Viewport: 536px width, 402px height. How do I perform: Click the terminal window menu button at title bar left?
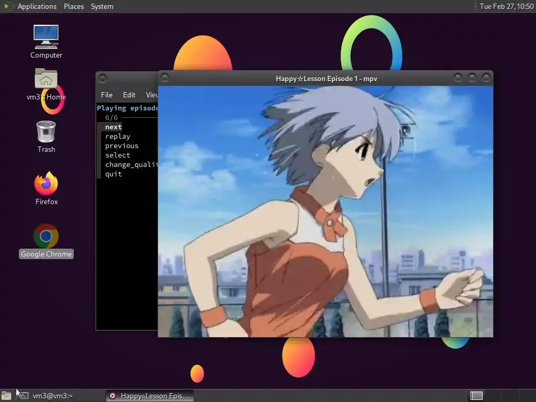click(103, 79)
